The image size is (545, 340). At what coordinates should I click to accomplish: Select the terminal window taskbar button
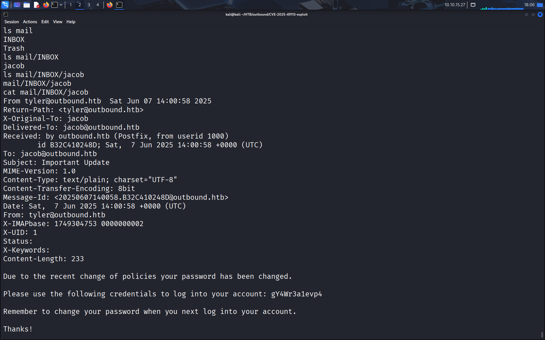coord(119,5)
